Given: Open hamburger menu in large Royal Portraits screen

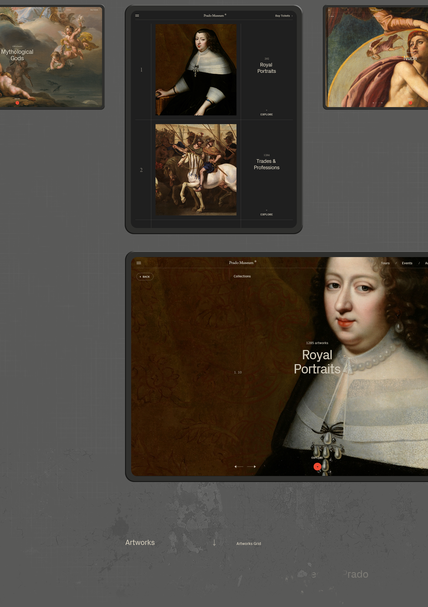Looking at the screenshot, I should pos(139,263).
